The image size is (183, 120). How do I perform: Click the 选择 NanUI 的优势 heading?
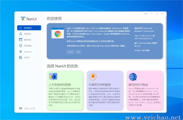[x=62, y=66]
